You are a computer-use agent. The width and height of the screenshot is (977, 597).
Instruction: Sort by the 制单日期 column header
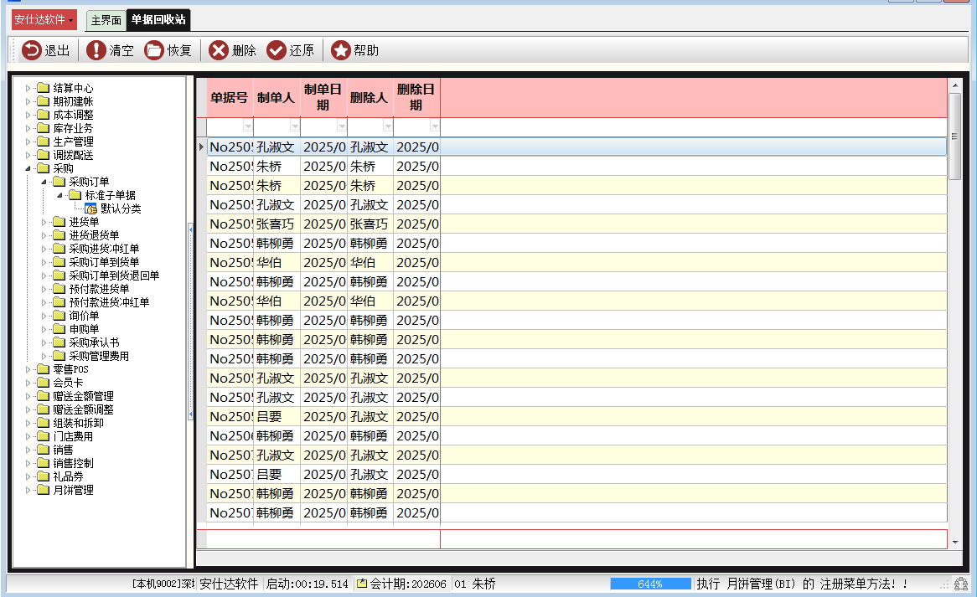(323, 98)
